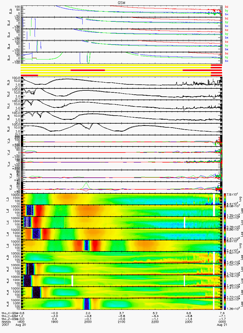This screenshot has width=243, height=333.
Task: Click the by legend of B_c panel
Action: [227, 34]
